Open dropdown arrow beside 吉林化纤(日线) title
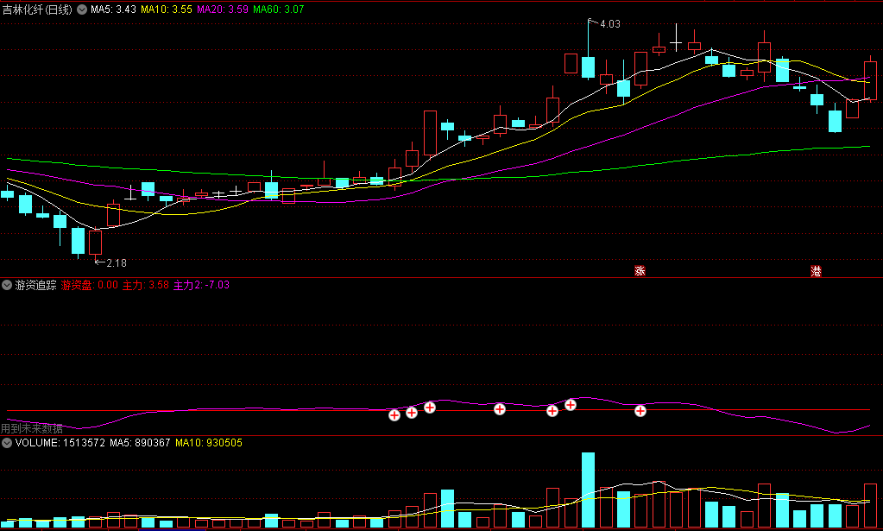Viewport: 883px width, 531px height. (x=82, y=9)
